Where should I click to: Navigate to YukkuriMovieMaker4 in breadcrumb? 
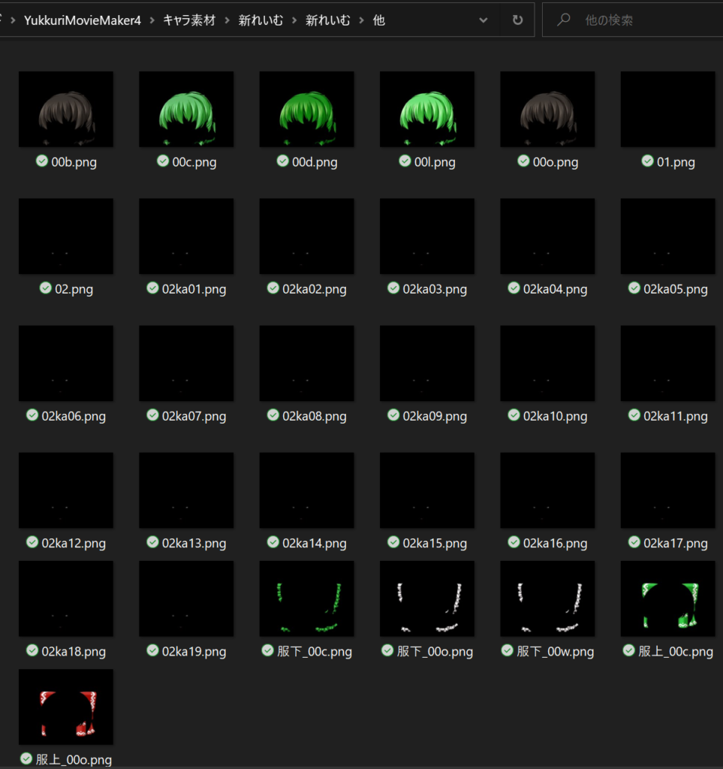point(83,20)
